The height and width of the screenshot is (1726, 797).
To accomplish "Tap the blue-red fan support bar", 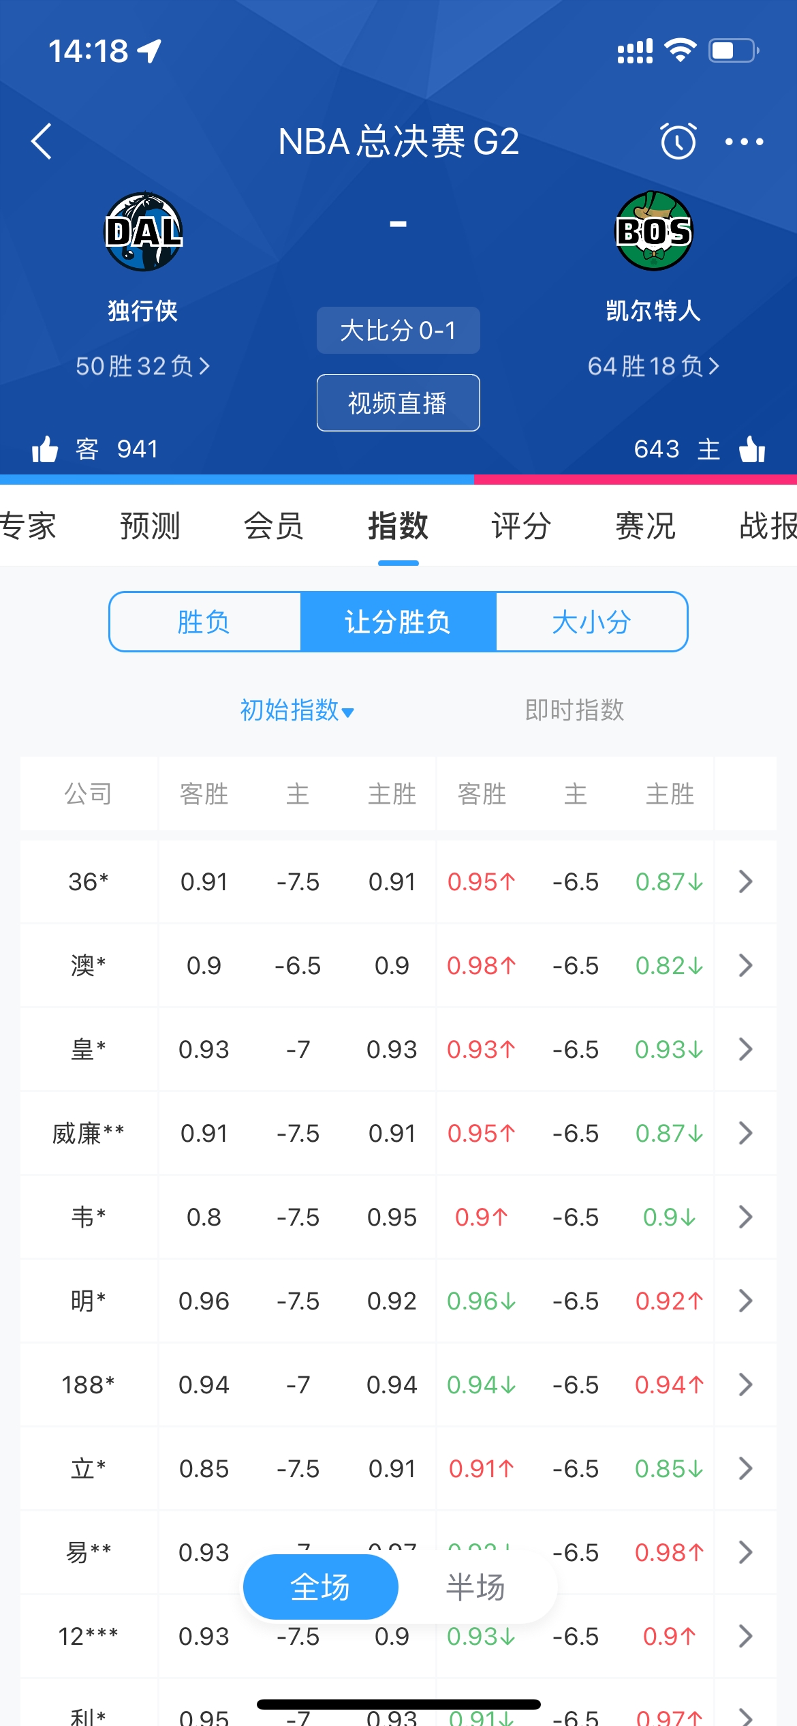I will click(398, 479).
